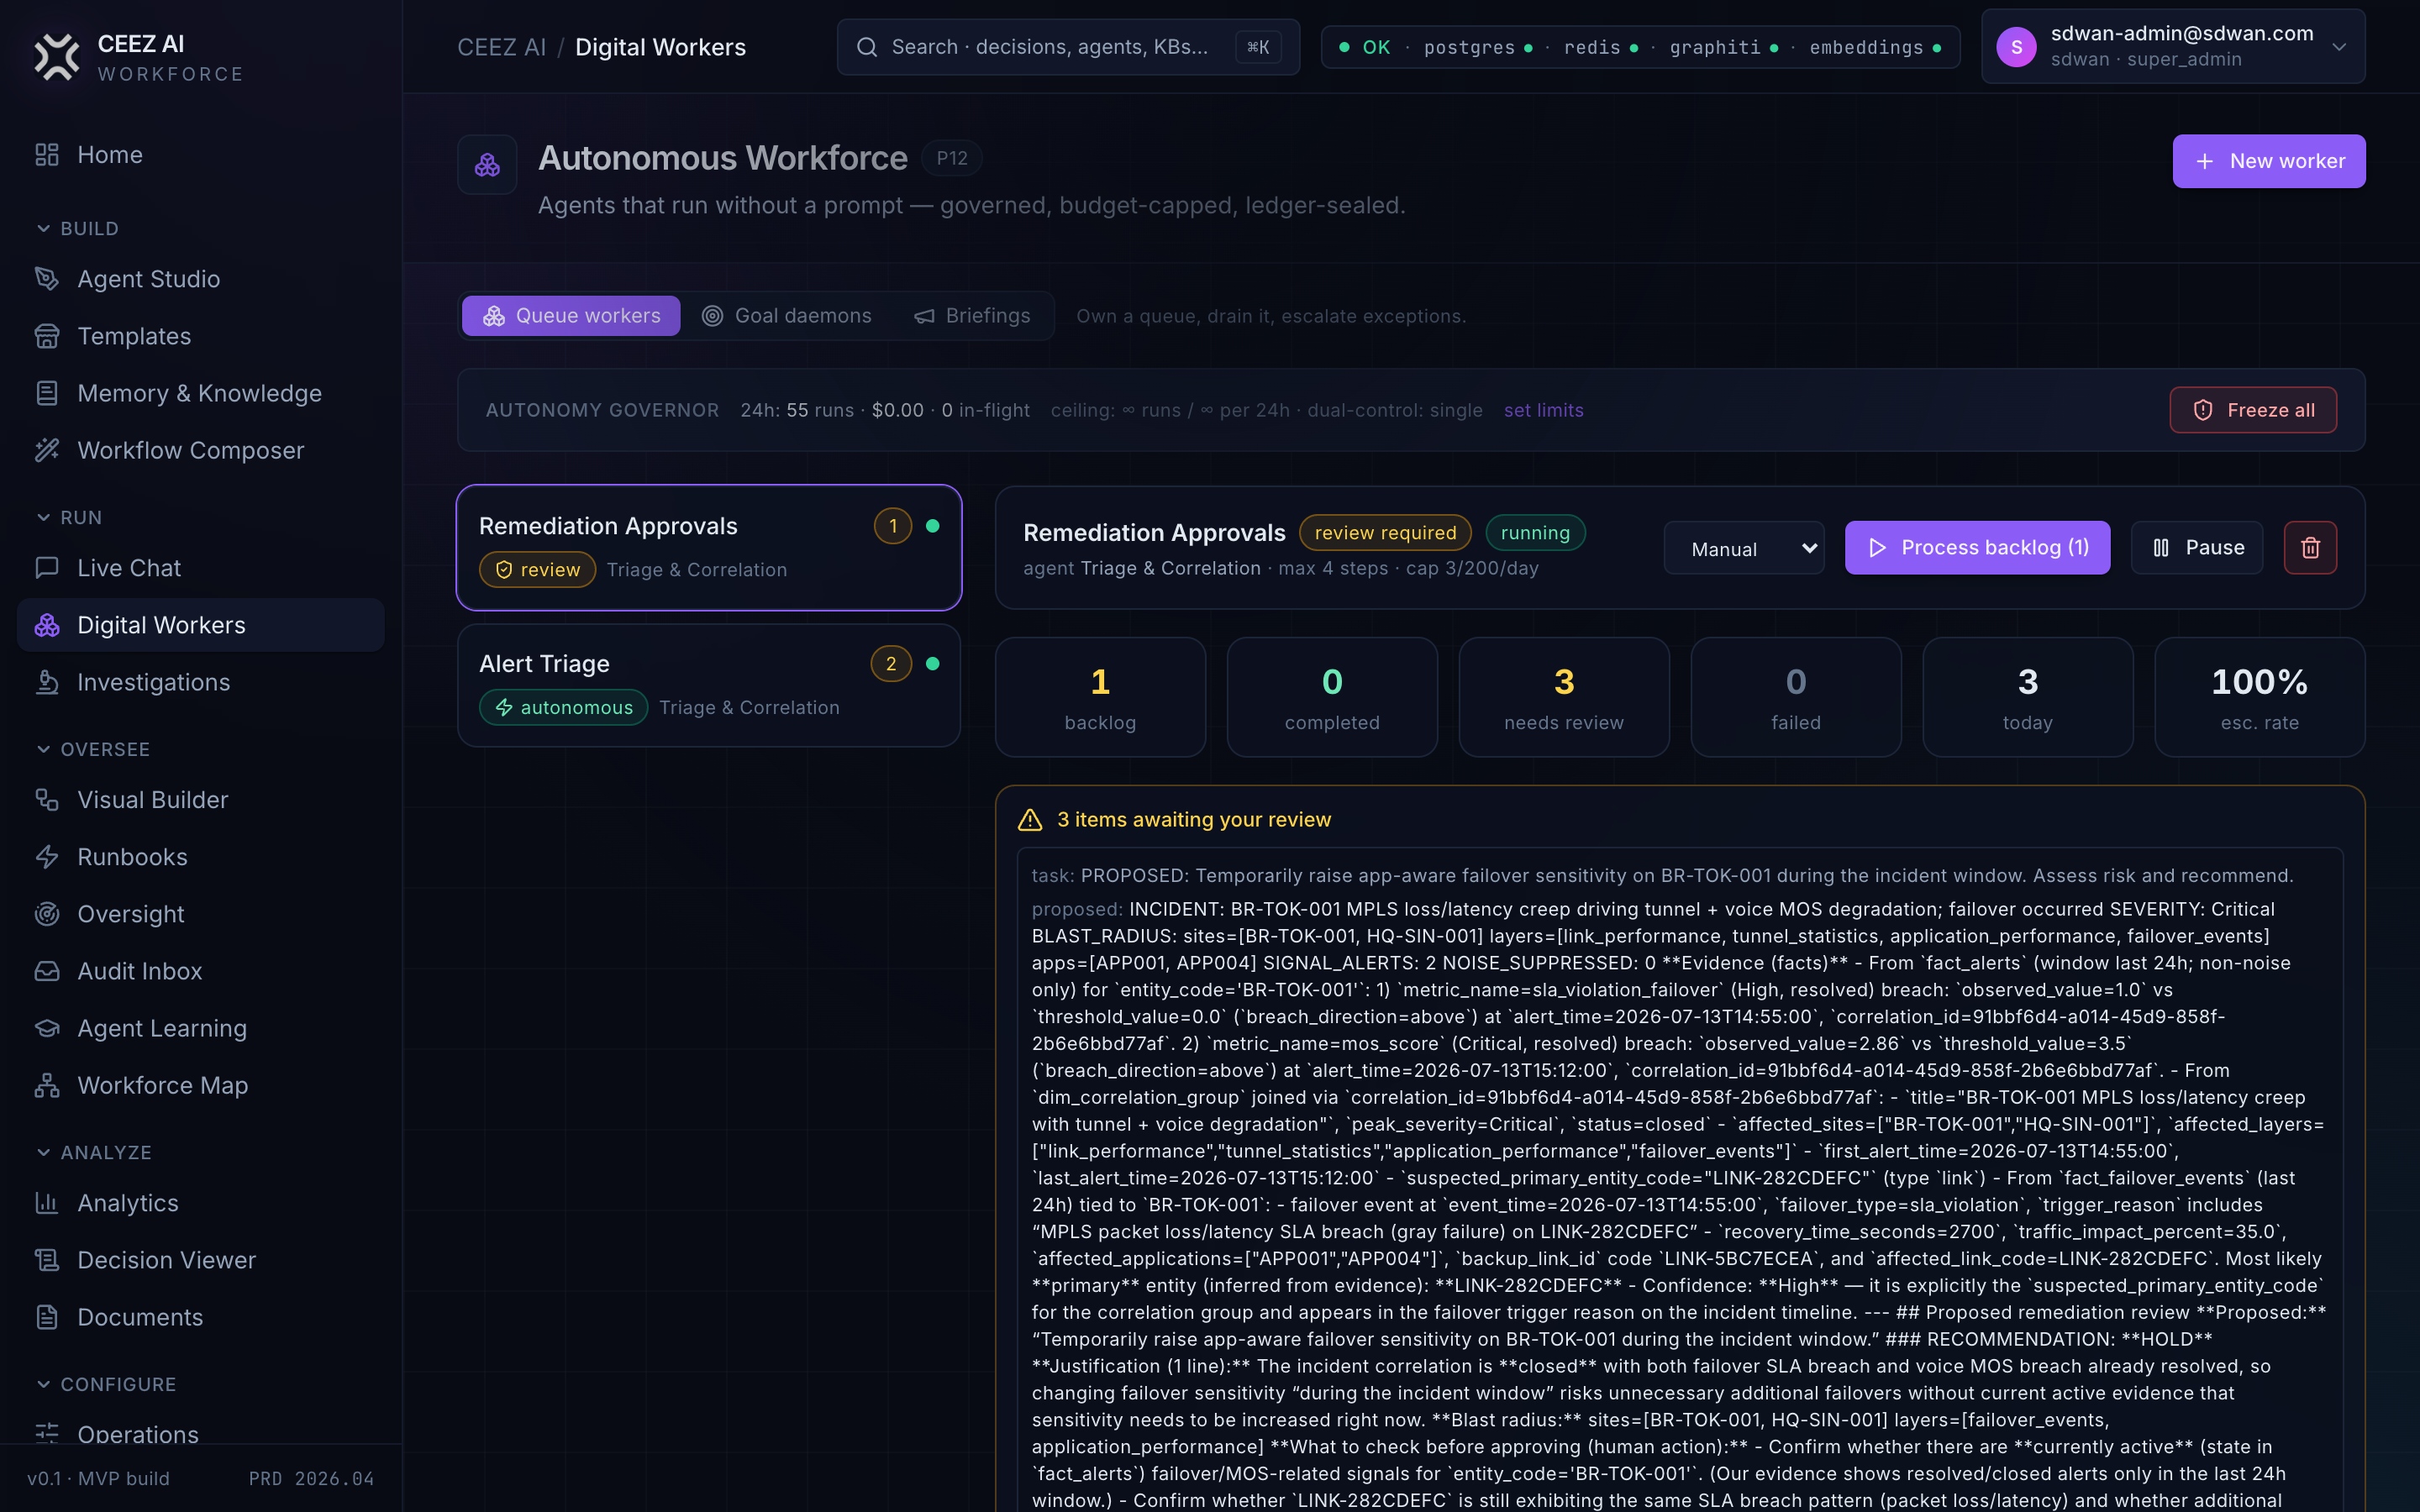Click the Runbooks lightning icon

coord(47,857)
